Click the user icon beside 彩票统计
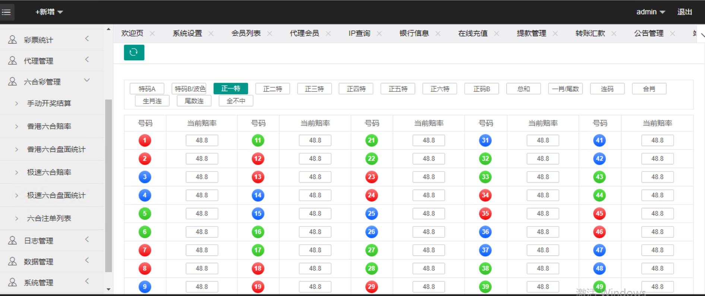 (x=12, y=40)
